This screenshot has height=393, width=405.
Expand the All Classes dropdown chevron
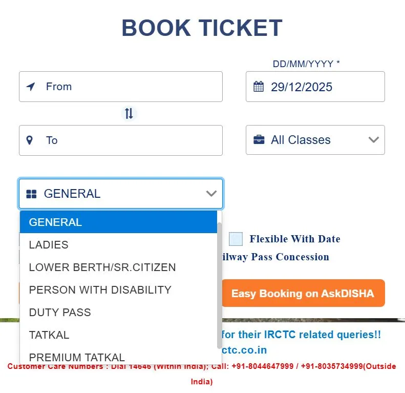[x=374, y=140]
